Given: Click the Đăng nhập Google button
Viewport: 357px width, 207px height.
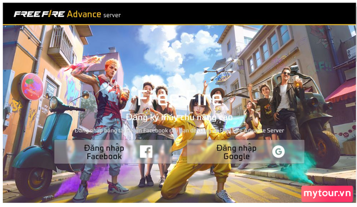Looking at the screenshot, I should pos(245,152).
